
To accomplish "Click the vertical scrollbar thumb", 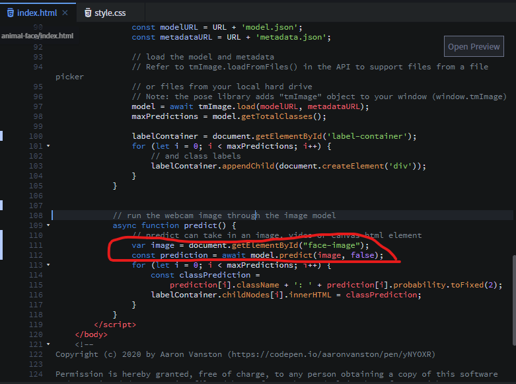I will pos(514,299).
